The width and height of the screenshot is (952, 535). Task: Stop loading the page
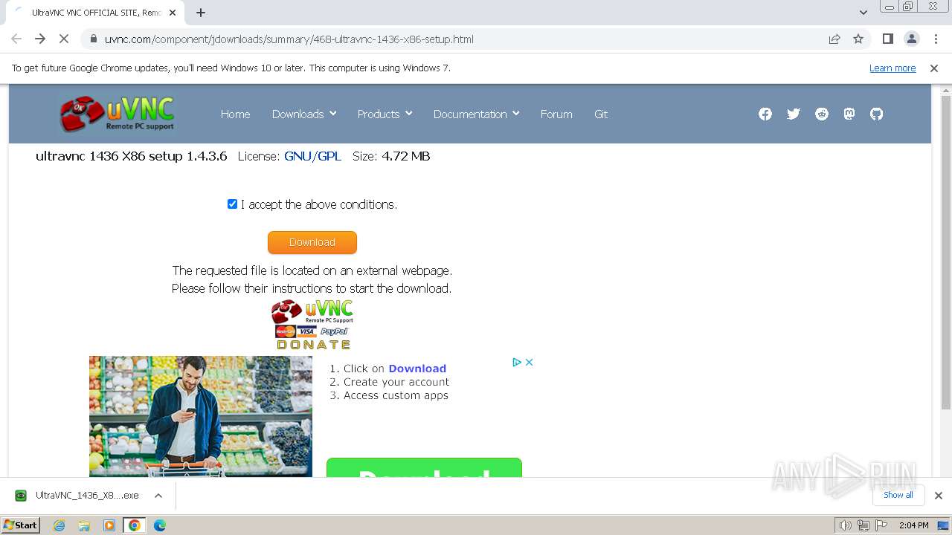(64, 39)
